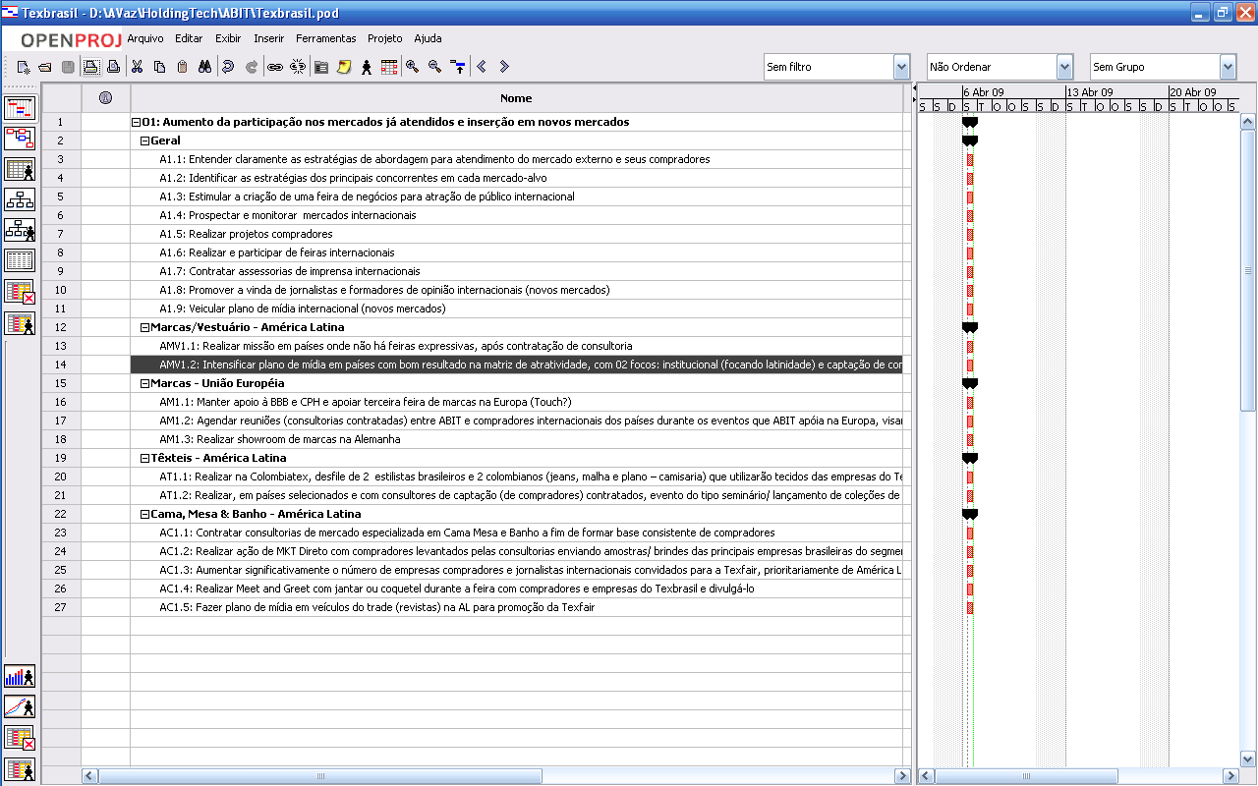This screenshot has width=1258, height=786.
Task: Collapse the Cama, Mesa & Banho group
Action: coord(145,515)
